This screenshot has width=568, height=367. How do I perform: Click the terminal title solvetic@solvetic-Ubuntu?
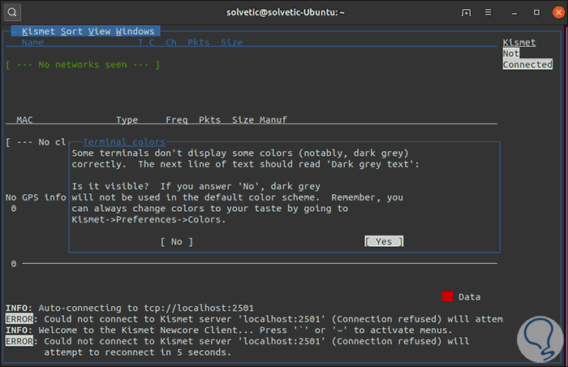tap(286, 12)
